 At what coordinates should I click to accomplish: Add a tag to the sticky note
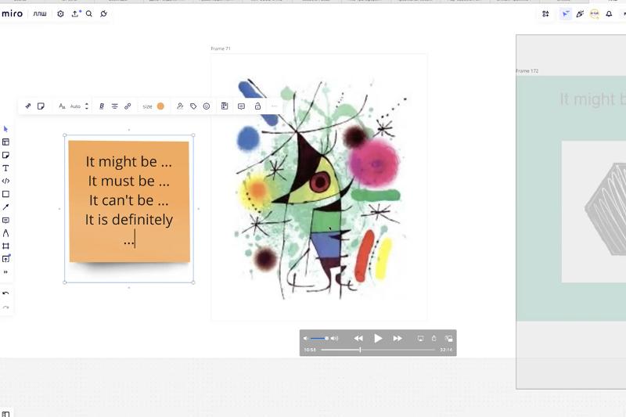[x=193, y=106]
